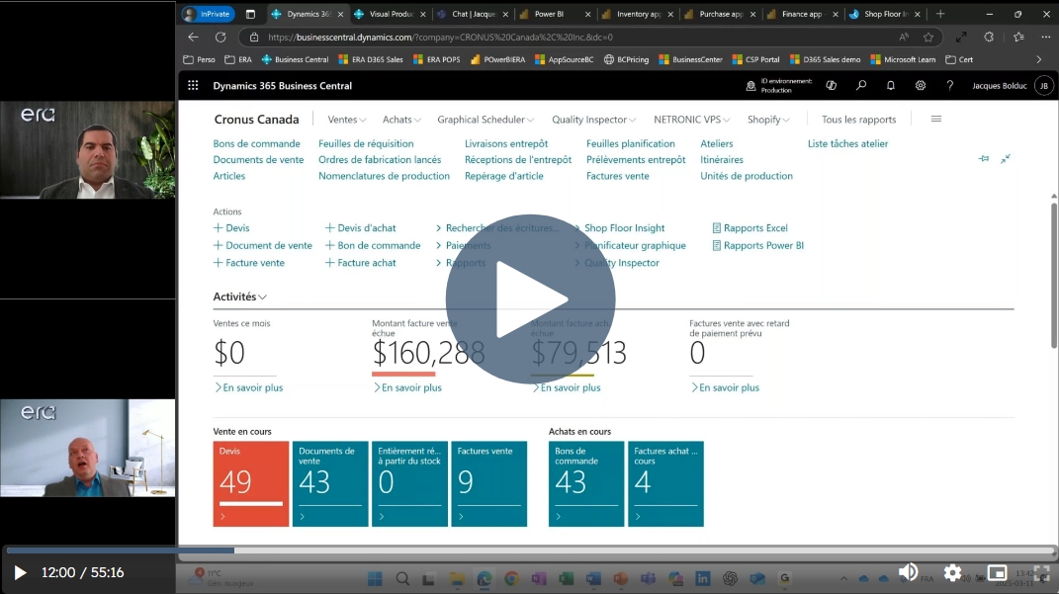Open browser tab actions menu icon

tap(250, 14)
